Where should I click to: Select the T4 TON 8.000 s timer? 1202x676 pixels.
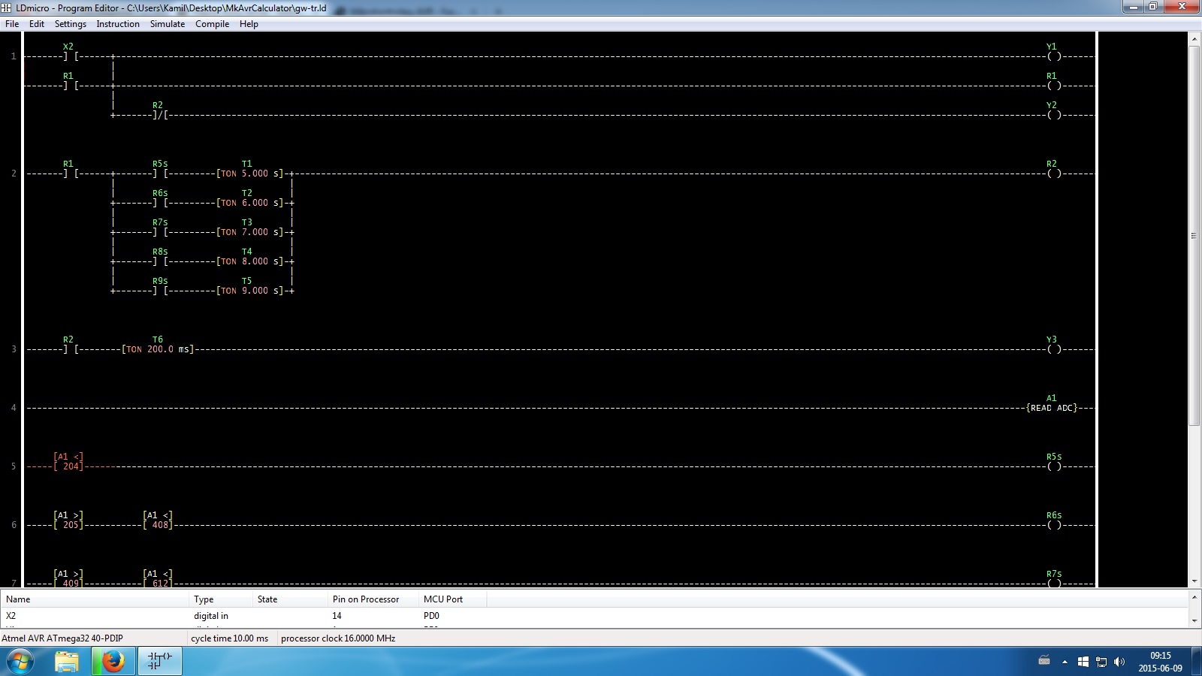(250, 257)
